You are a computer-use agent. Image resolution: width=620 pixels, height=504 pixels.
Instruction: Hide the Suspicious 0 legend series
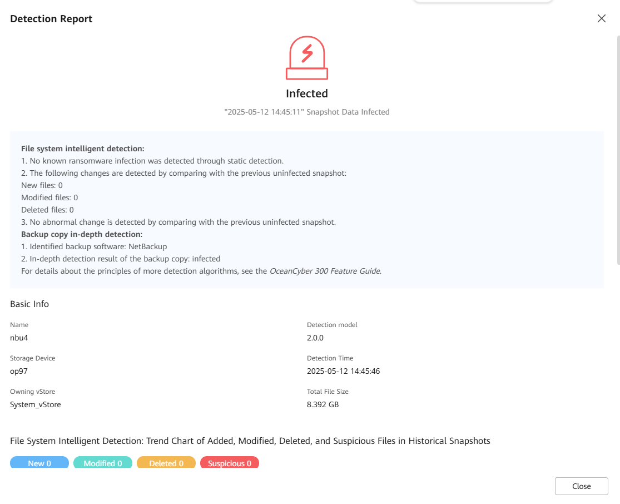point(230,463)
